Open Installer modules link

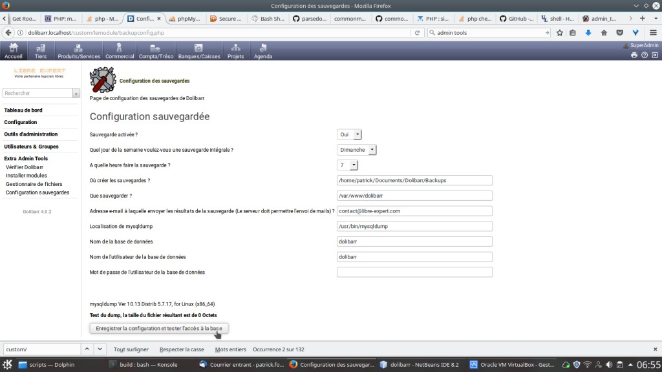pyautogui.click(x=26, y=176)
